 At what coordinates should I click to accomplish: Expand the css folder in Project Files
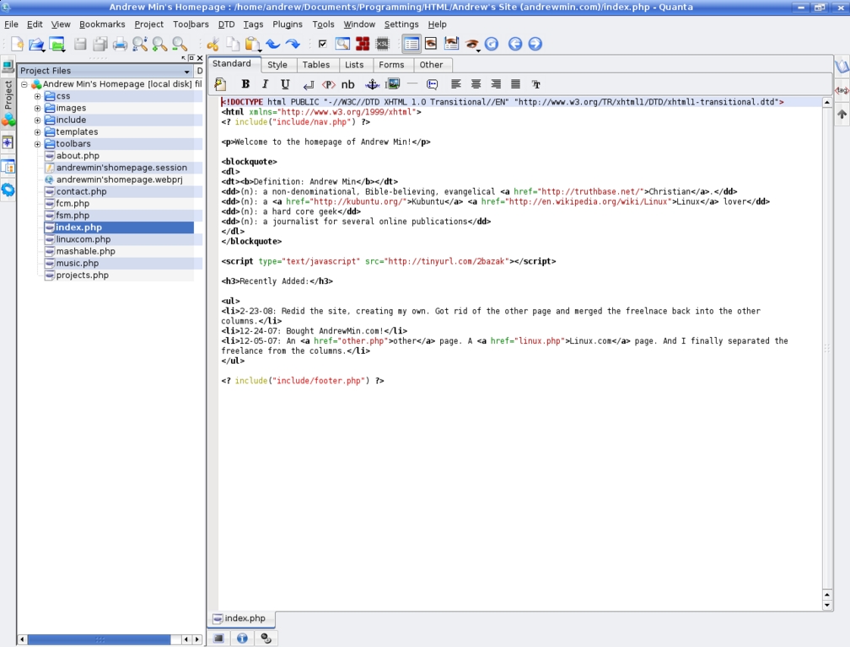pyautogui.click(x=36, y=95)
